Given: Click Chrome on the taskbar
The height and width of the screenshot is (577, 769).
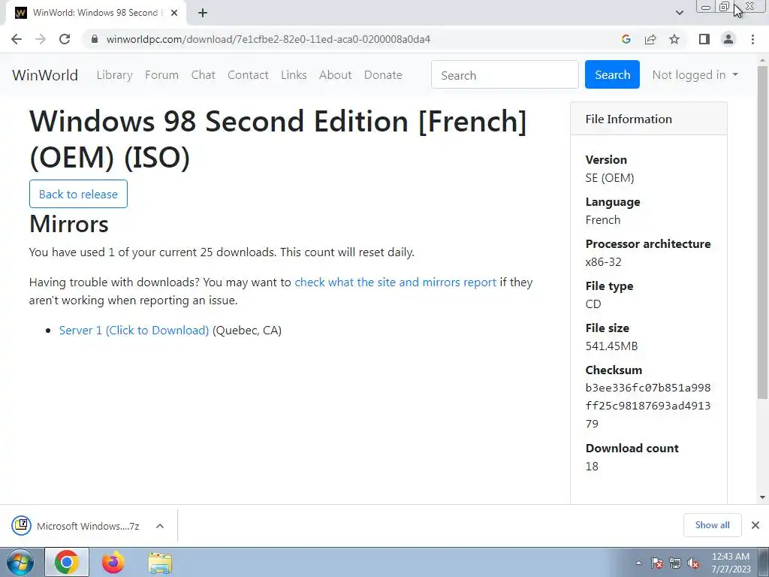Looking at the screenshot, I should [67, 562].
